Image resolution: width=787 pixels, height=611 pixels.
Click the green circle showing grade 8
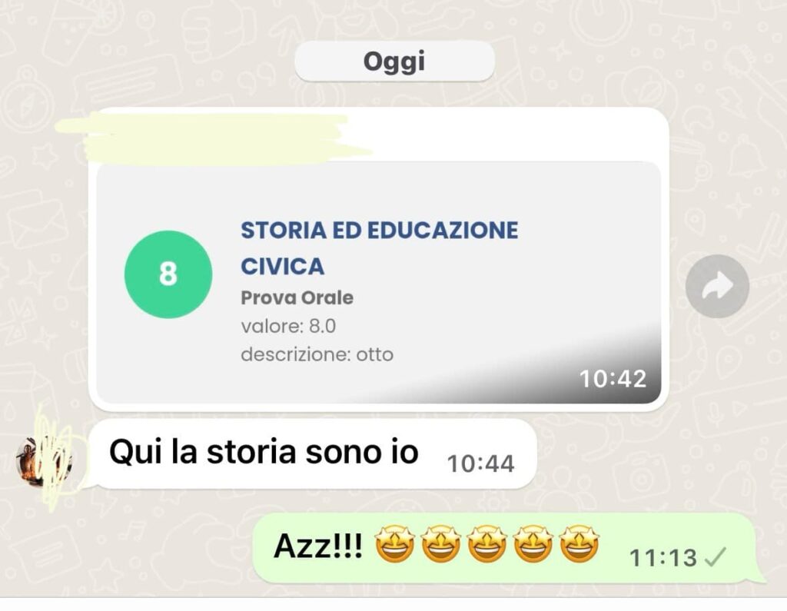[x=168, y=274]
